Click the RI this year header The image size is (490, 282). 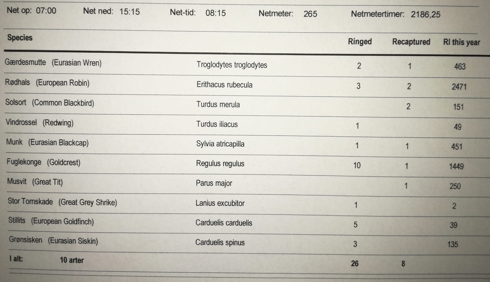coord(461,42)
